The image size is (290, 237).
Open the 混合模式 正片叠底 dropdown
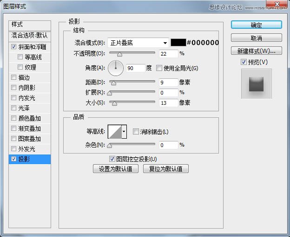coord(138,43)
